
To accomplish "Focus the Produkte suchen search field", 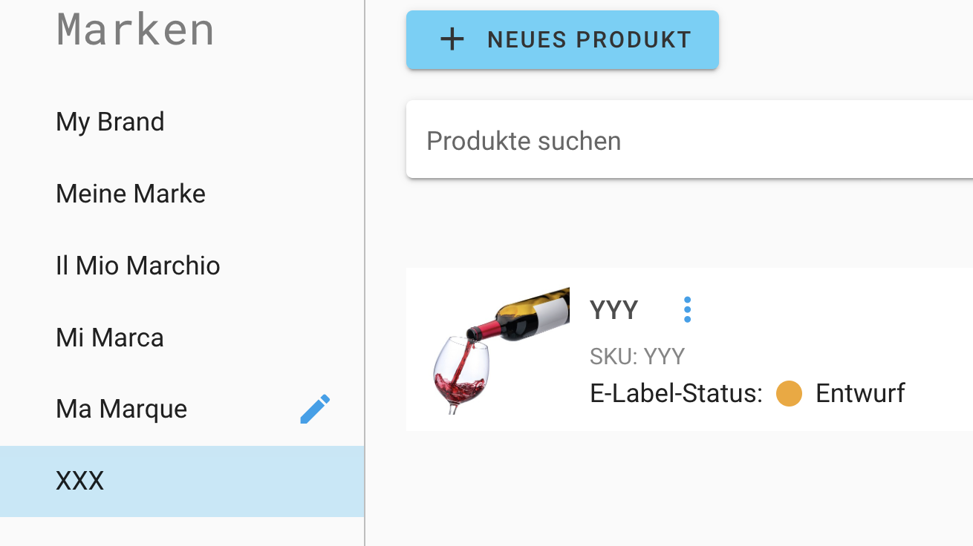I will point(689,140).
